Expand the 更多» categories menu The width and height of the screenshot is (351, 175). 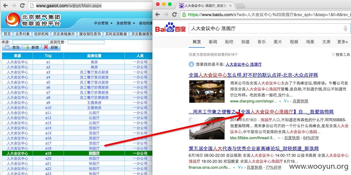[x=343, y=42]
